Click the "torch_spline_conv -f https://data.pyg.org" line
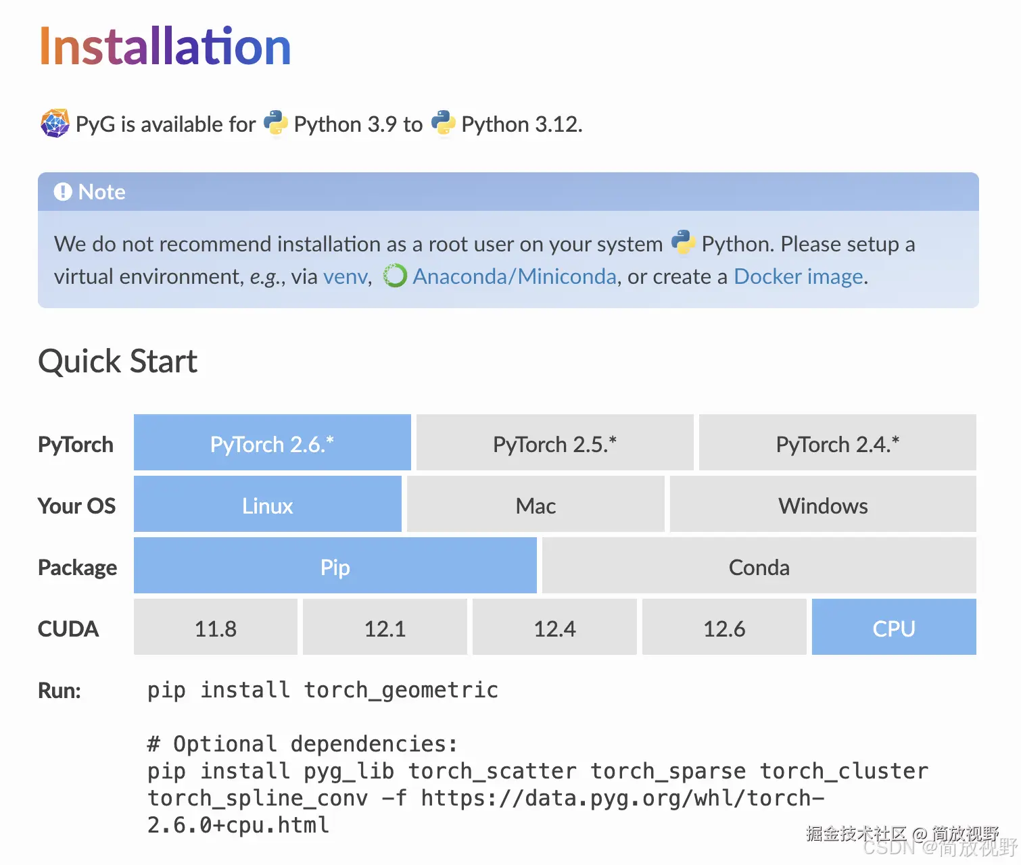1021x865 pixels. tap(486, 798)
